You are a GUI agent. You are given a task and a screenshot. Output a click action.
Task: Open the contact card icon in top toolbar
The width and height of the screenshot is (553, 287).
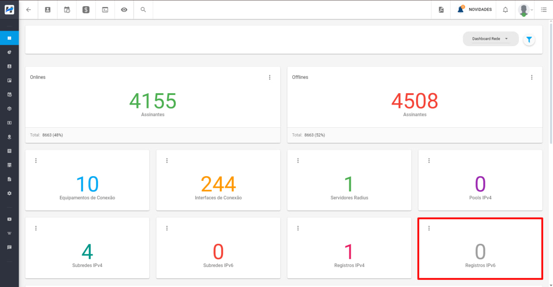[48, 9]
